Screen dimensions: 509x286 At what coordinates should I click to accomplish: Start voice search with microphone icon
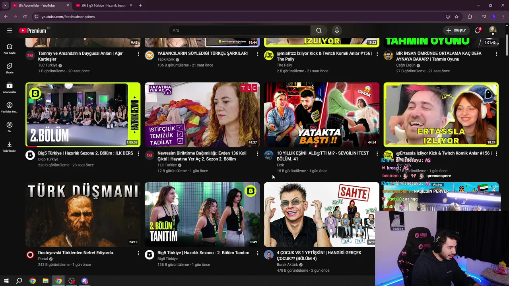pyautogui.click(x=337, y=31)
